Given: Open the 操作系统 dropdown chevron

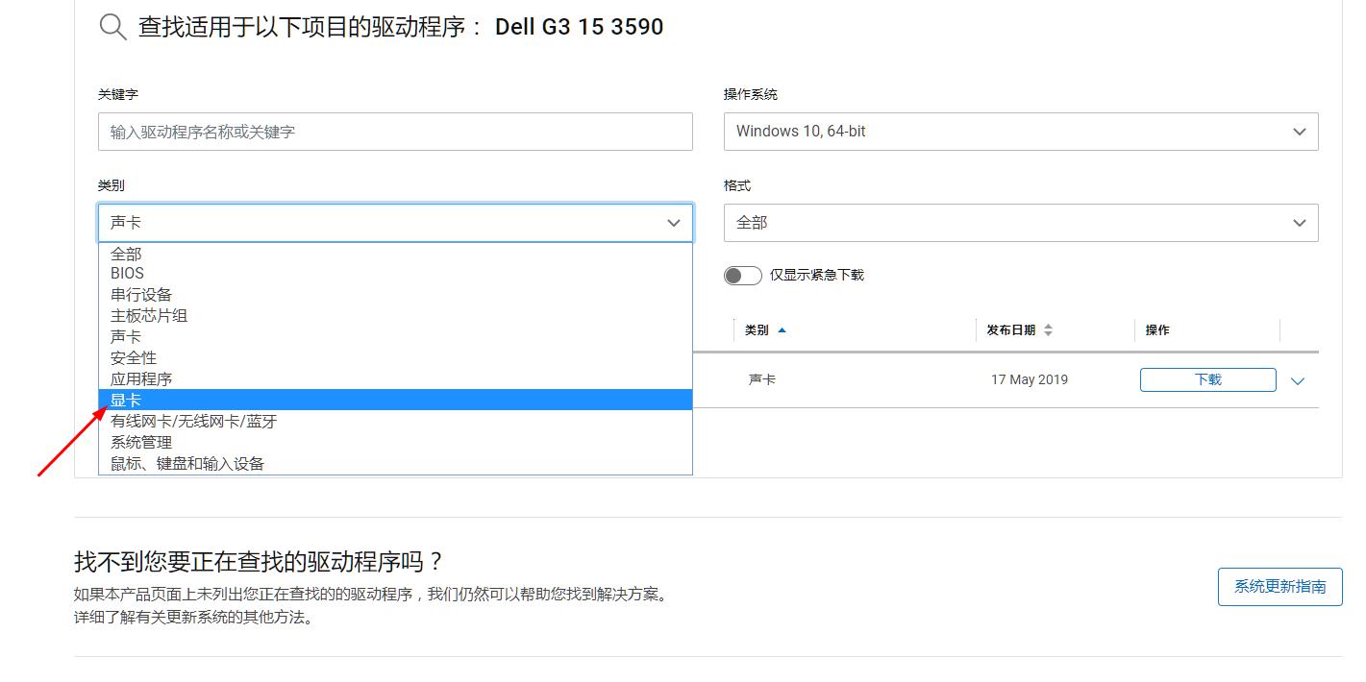Looking at the screenshot, I should point(1300,131).
